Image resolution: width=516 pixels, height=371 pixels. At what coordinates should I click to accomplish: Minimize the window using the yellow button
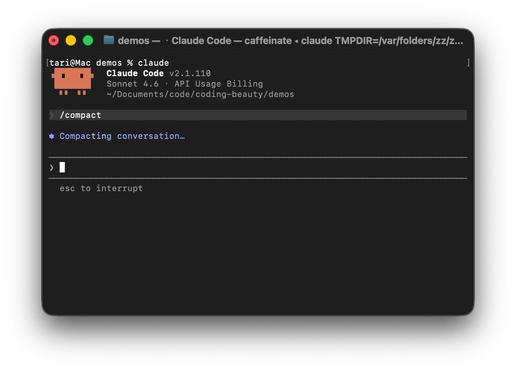(71, 40)
